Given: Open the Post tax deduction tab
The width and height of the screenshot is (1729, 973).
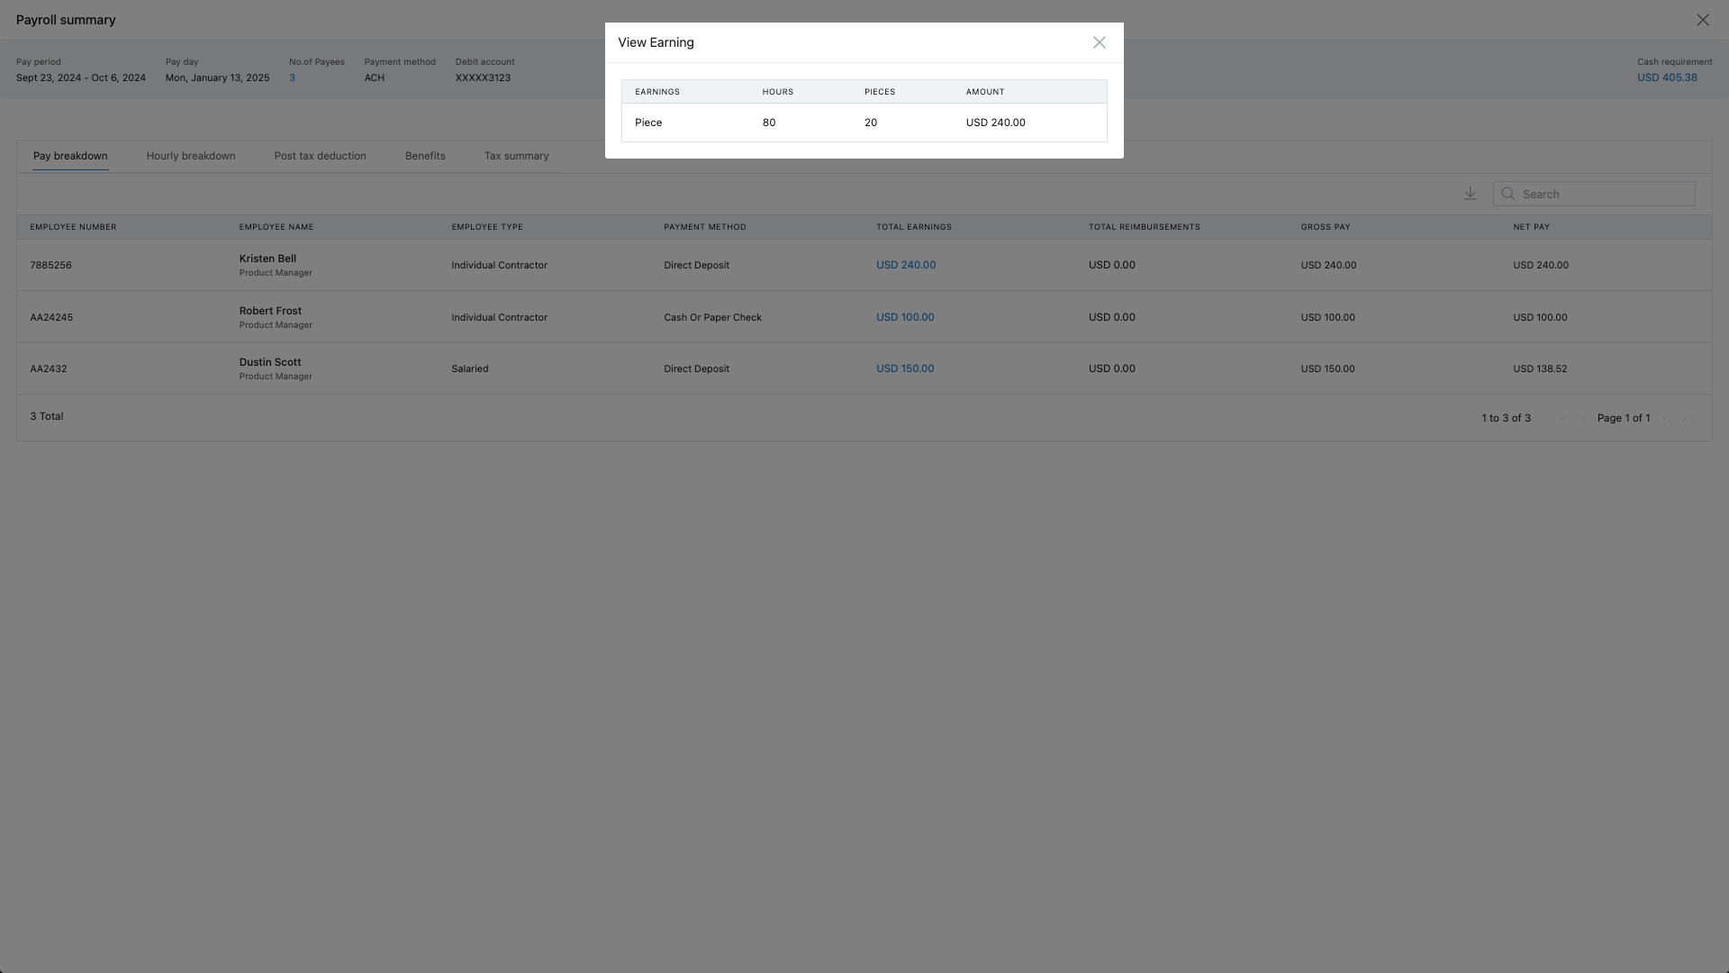Looking at the screenshot, I should pos(320,156).
